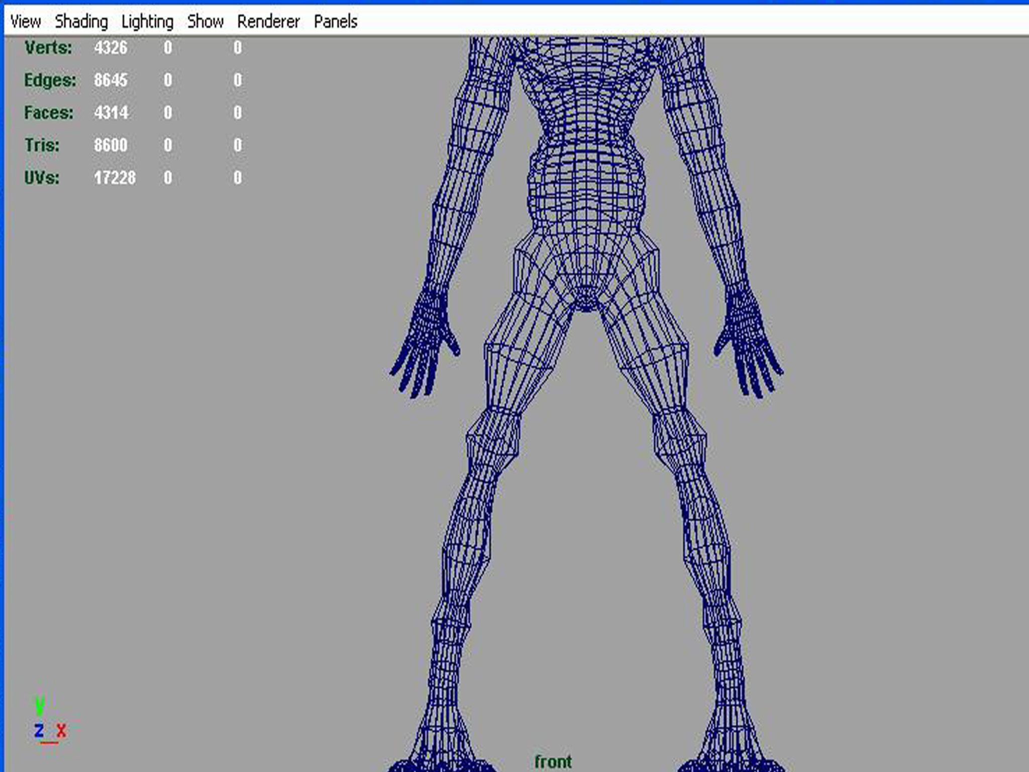Open the Show menu
This screenshot has width=1029, height=772.
coord(205,22)
